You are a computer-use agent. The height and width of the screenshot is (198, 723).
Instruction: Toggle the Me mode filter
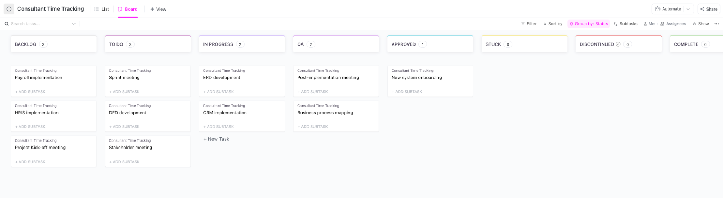[x=649, y=24]
